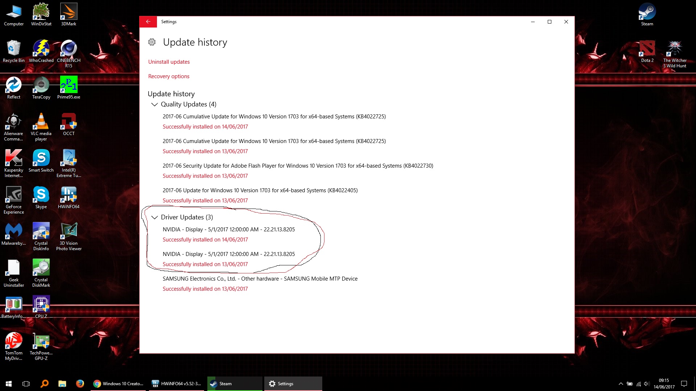
Task: Open Malwarebytes desktop shortcut
Action: point(14,234)
